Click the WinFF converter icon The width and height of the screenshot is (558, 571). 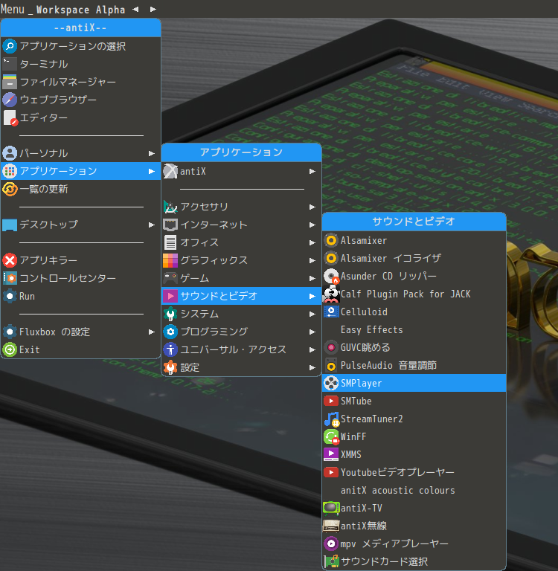[331, 436]
